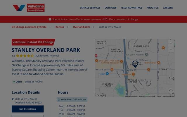
Task: Click map zoom in plus button
Action: click(x=171, y=43)
